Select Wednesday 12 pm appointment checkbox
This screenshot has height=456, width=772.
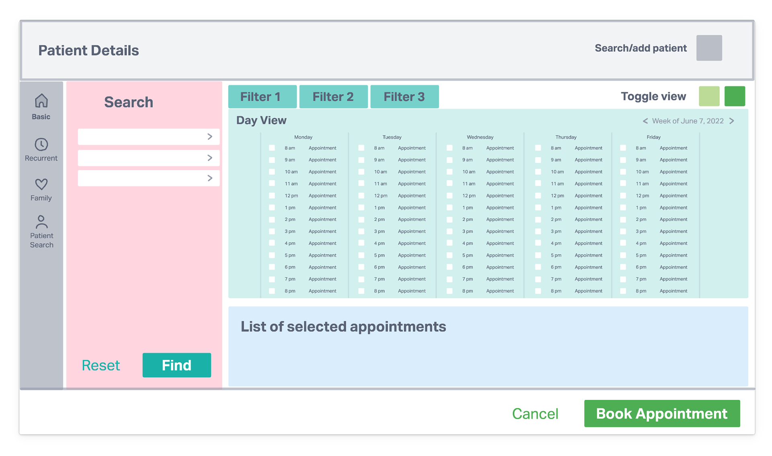pyautogui.click(x=450, y=196)
